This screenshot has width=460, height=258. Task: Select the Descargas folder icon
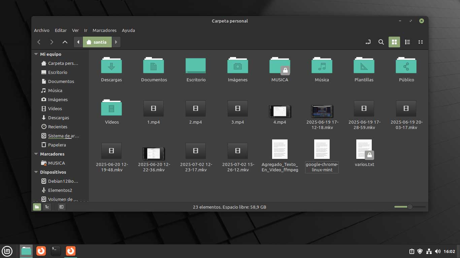pyautogui.click(x=111, y=66)
